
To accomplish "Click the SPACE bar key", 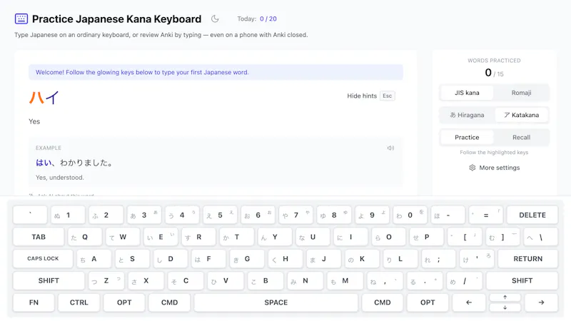I will point(276,302).
